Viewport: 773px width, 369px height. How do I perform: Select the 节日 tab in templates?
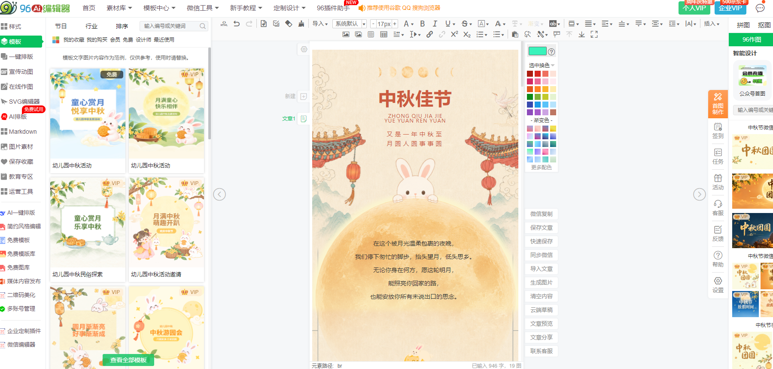coord(61,26)
